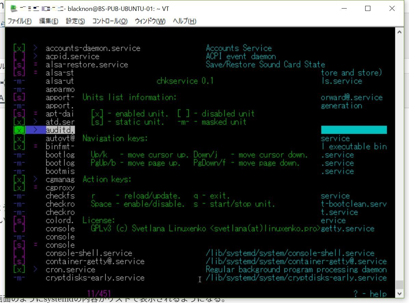Image resolution: width=409 pixels, height=303 pixels.
Task: Select the container-getty@.service unit name
Action: pyautogui.click(x=95, y=261)
